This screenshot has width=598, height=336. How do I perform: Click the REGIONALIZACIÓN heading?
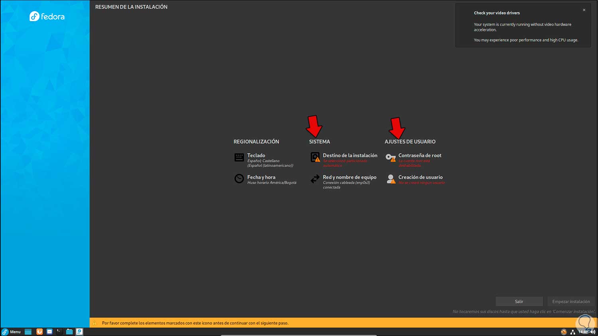(x=256, y=141)
